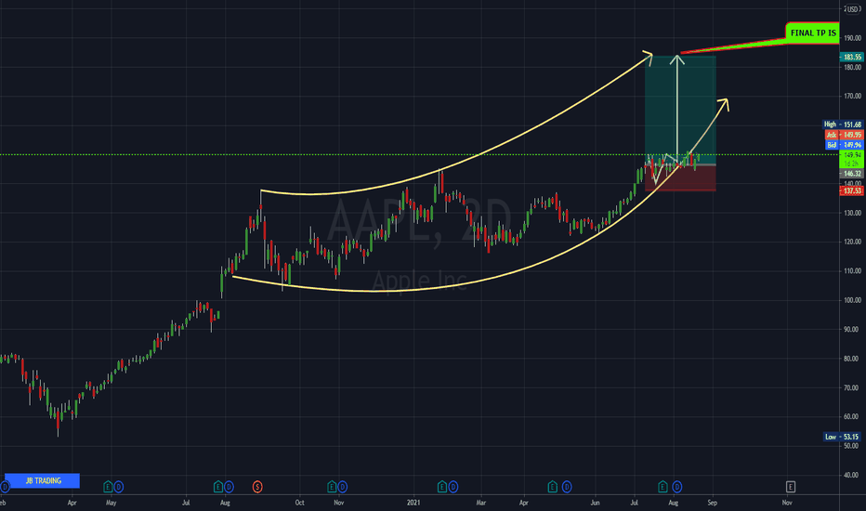This screenshot has height=511, width=866.
Task: Open the earnings E marker after Apr 2021
Action: pyautogui.click(x=552, y=487)
